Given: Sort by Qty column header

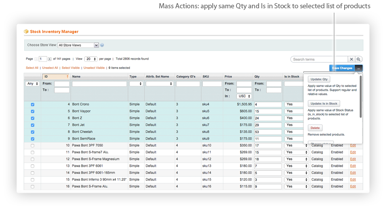Looking at the screenshot, I should tap(257, 77).
